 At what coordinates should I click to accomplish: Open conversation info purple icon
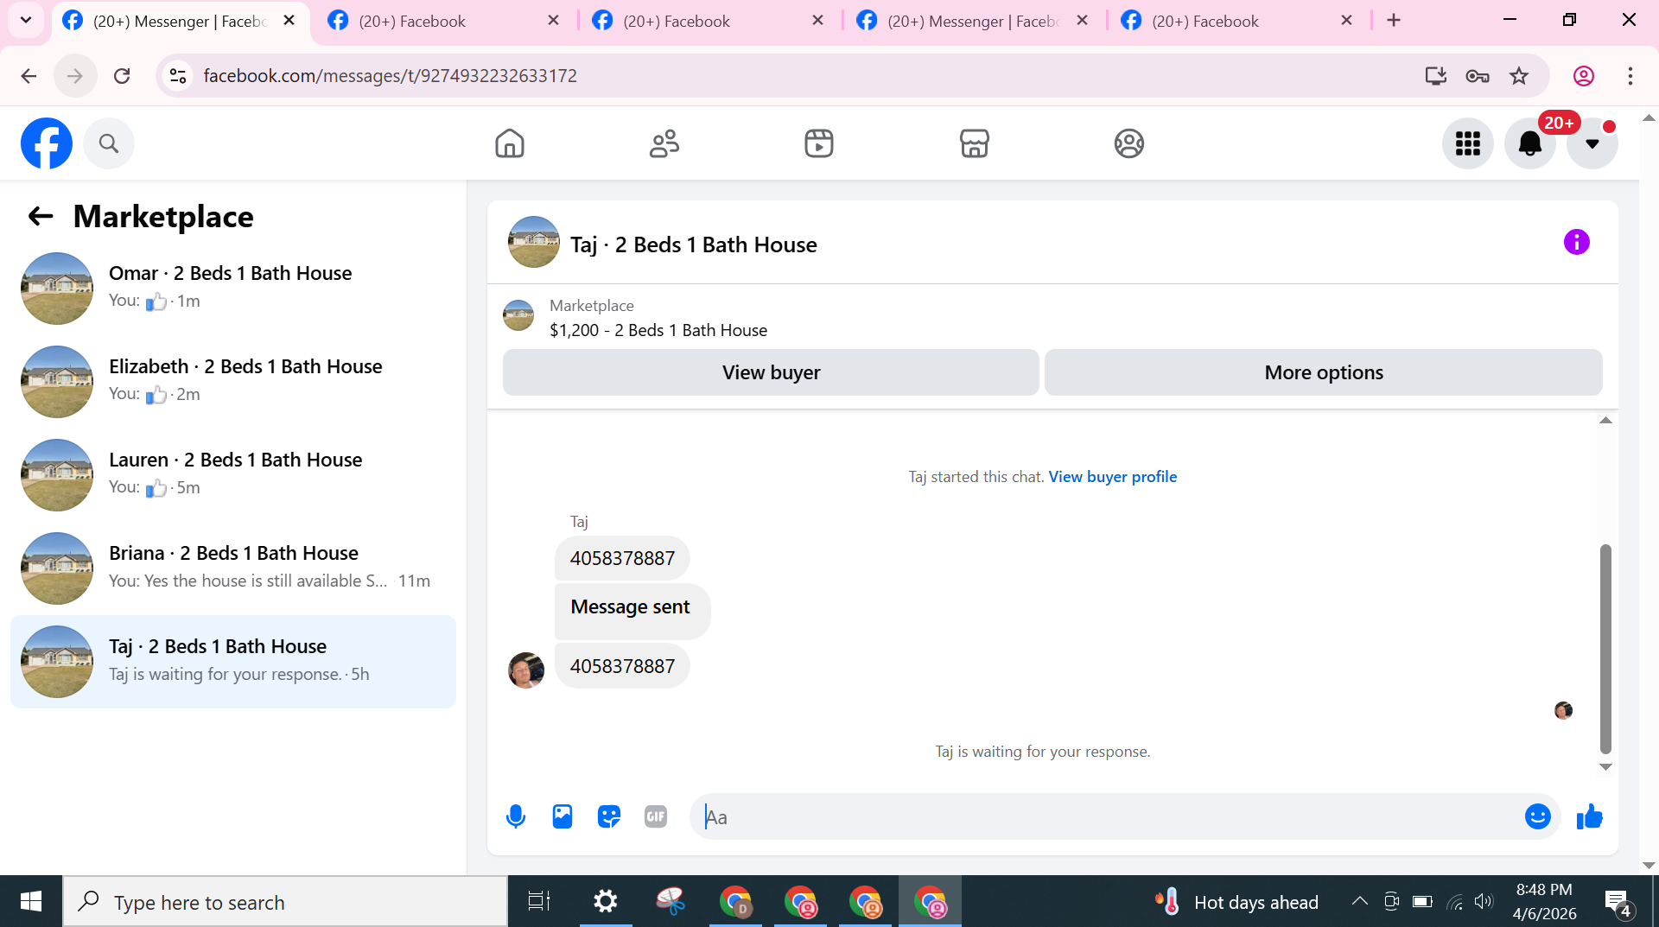pos(1577,242)
